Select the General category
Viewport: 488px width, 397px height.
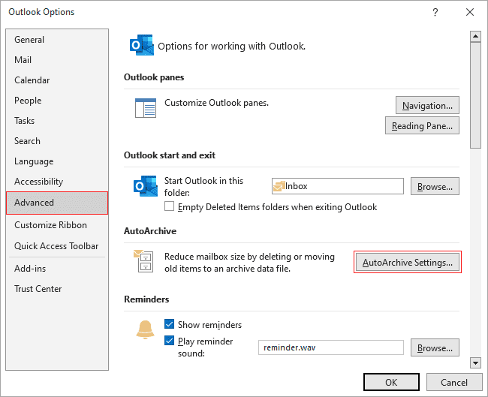point(57,40)
